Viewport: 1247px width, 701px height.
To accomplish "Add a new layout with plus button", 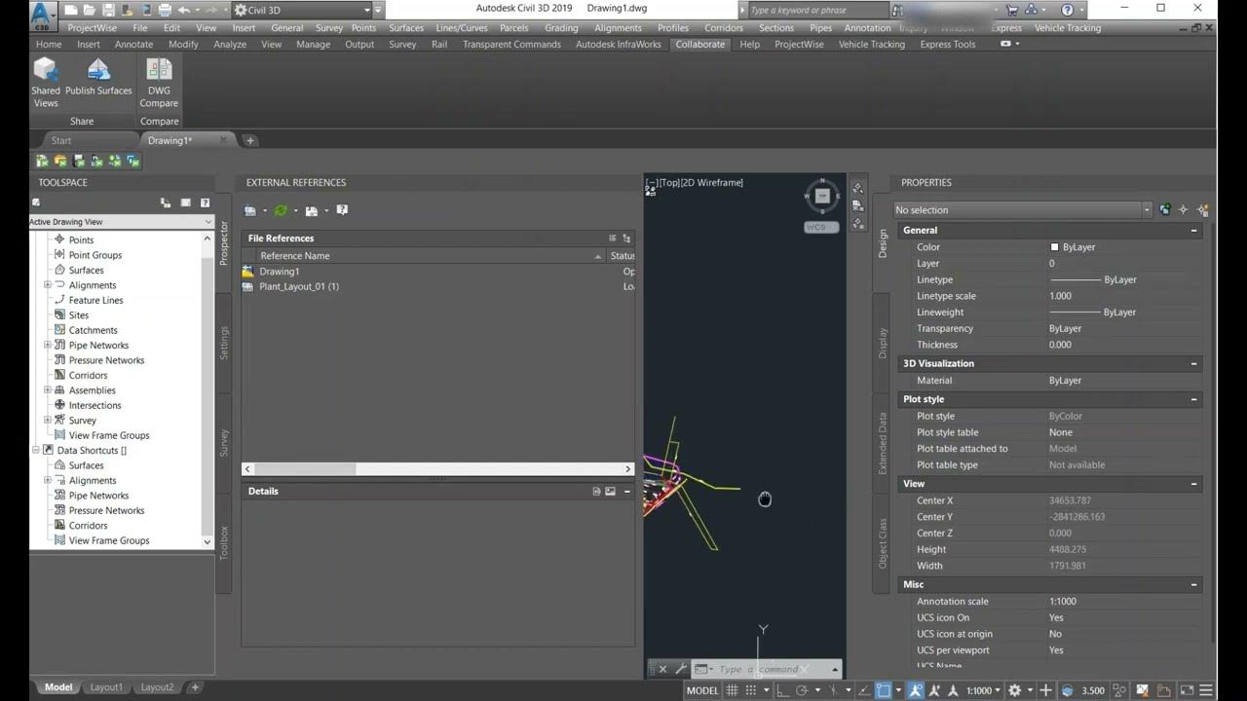I will point(195,687).
